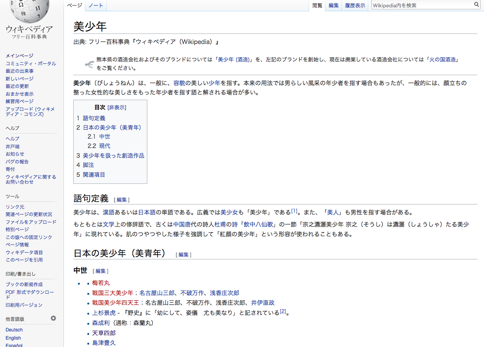Edit the 中世 section
The image size is (484, 347).
[x=101, y=271]
